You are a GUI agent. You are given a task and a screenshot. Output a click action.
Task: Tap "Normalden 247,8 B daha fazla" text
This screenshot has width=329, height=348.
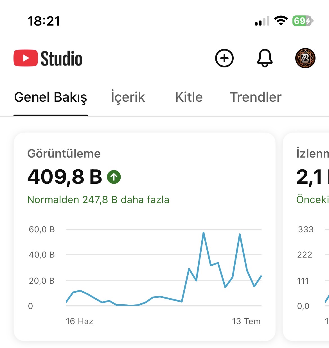(x=98, y=200)
